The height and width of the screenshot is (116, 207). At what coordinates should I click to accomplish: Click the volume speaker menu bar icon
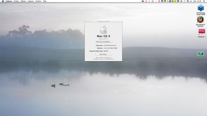pyautogui.click(x=181, y=1)
